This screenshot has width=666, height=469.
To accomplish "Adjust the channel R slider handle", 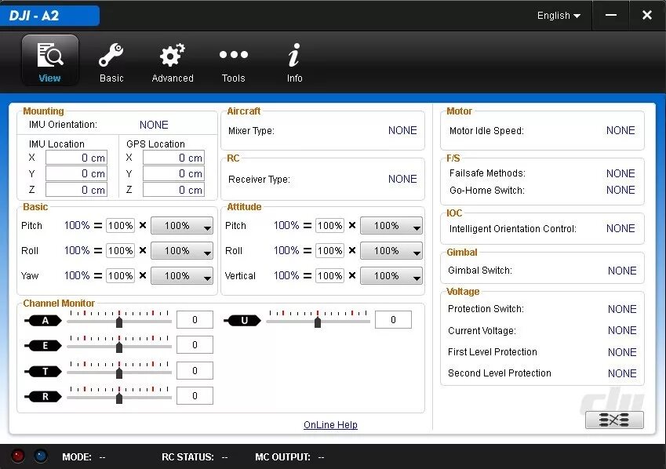I will [x=119, y=398].
